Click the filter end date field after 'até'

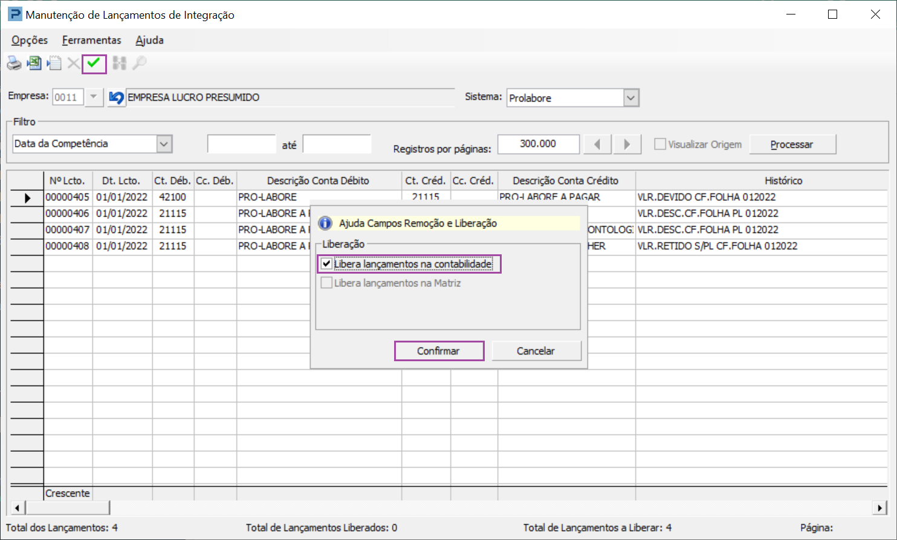pyautogui.click(x=337, y=144)
